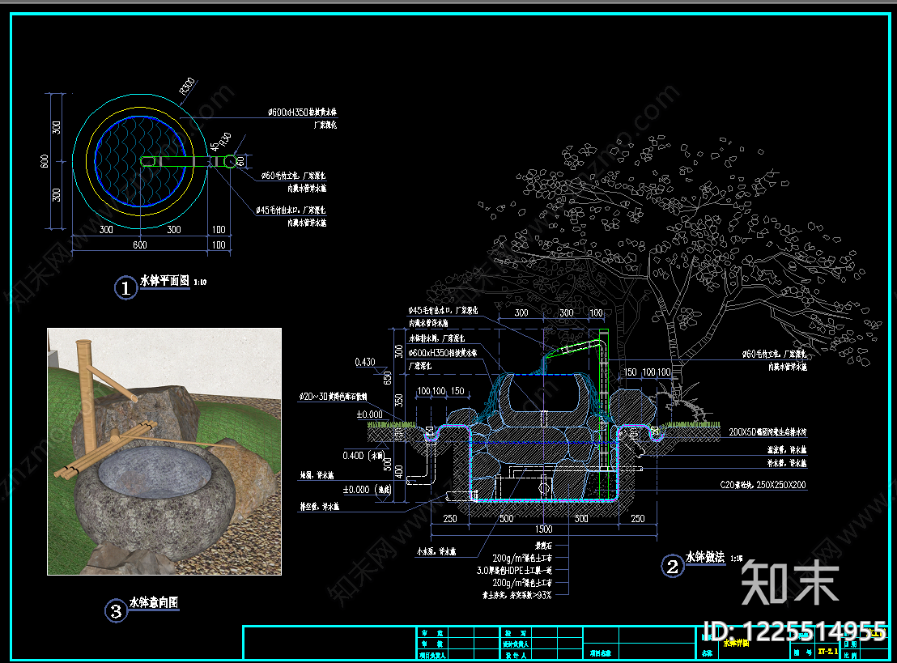Click the circled number 2 view marker
Viewport: 897px width, 663px height.
[x=672, y=567]
